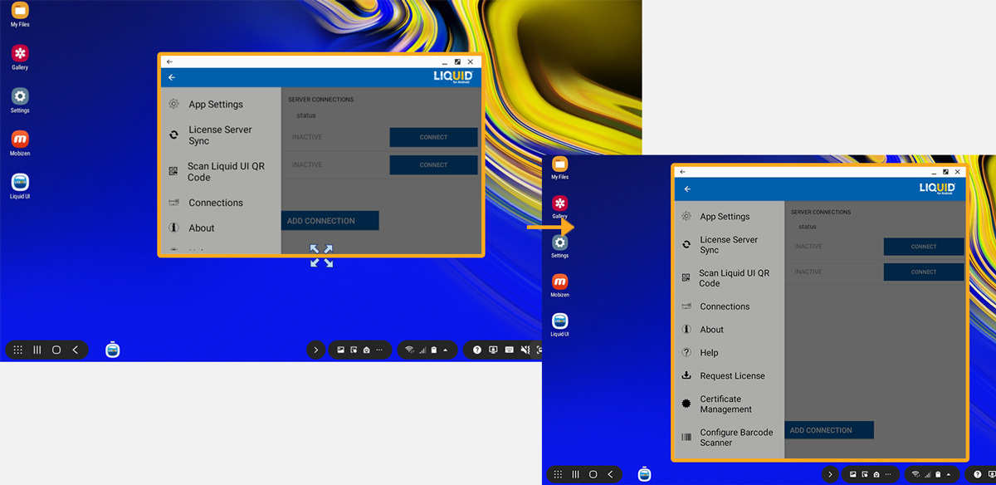
Task: Click the orange arrow between the two screenshots
Action: point(550,225)
